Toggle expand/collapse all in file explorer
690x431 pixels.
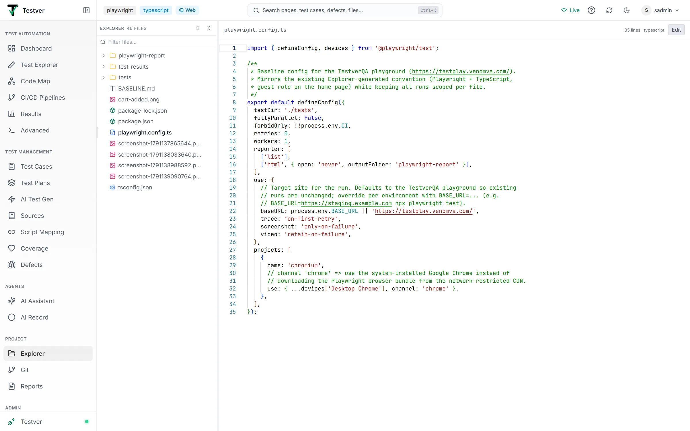tap(198, 28)
